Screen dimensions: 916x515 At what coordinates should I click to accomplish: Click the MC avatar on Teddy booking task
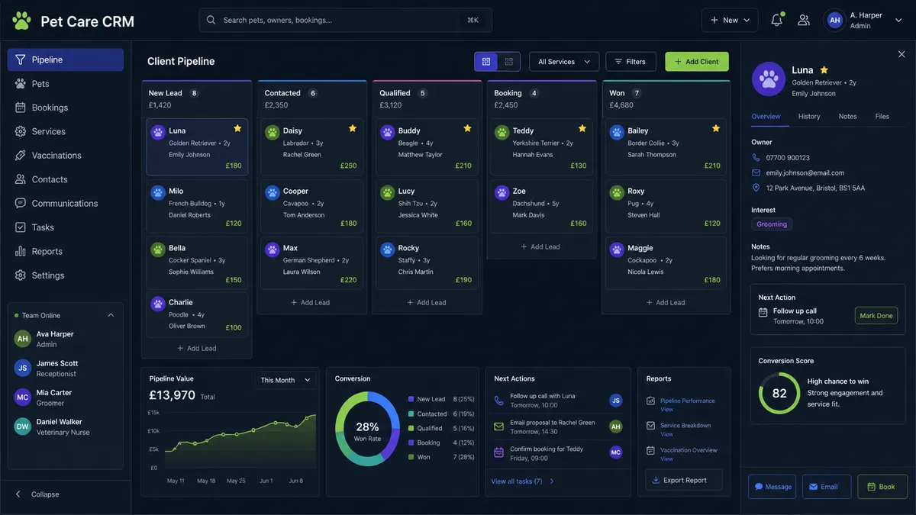(x=616, y=452)
